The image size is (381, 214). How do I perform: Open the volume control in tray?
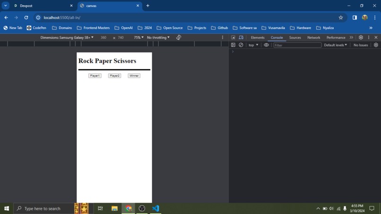click(331, 208)
